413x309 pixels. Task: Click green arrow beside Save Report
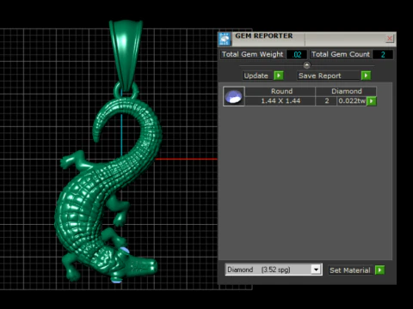[366, 76]
